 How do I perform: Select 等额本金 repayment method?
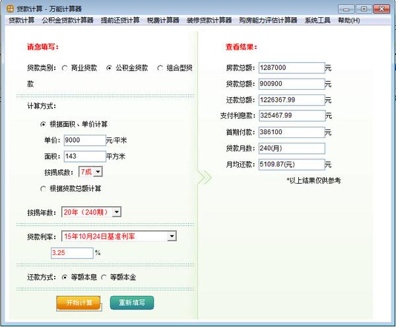[104, 277]
